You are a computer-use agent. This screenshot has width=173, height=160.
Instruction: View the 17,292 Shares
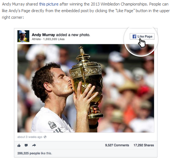click(144, 145)
